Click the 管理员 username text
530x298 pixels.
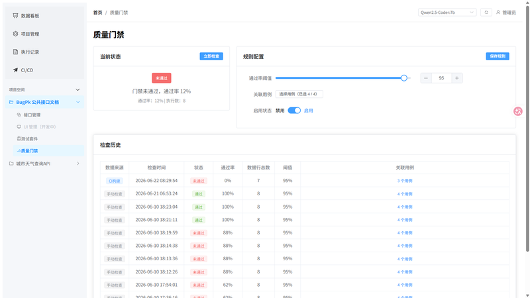pyautogui.click(x=509, y=13)
